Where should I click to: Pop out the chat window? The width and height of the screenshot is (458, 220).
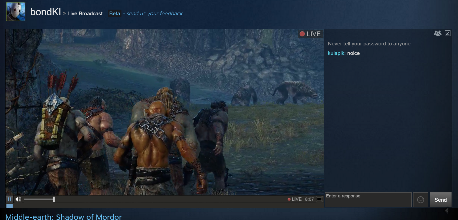(x=447, y=33)
